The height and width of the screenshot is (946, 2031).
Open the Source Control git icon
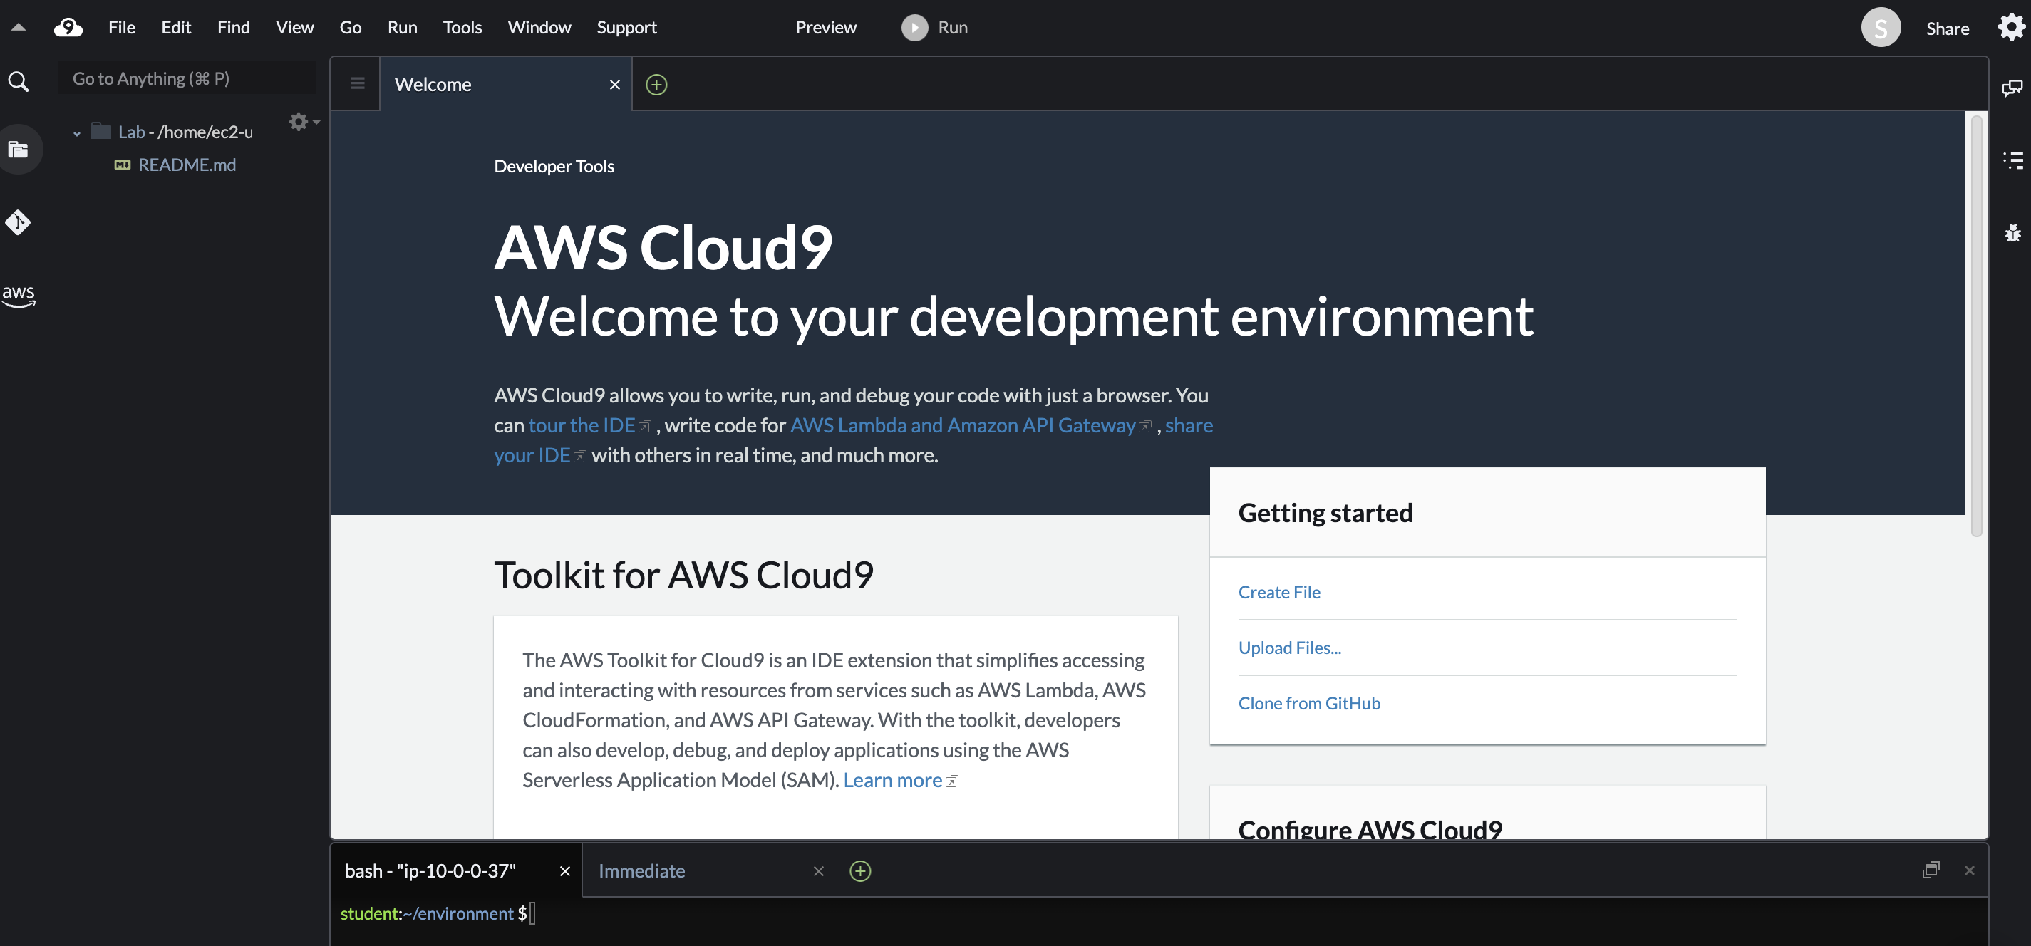click(18, 222)
